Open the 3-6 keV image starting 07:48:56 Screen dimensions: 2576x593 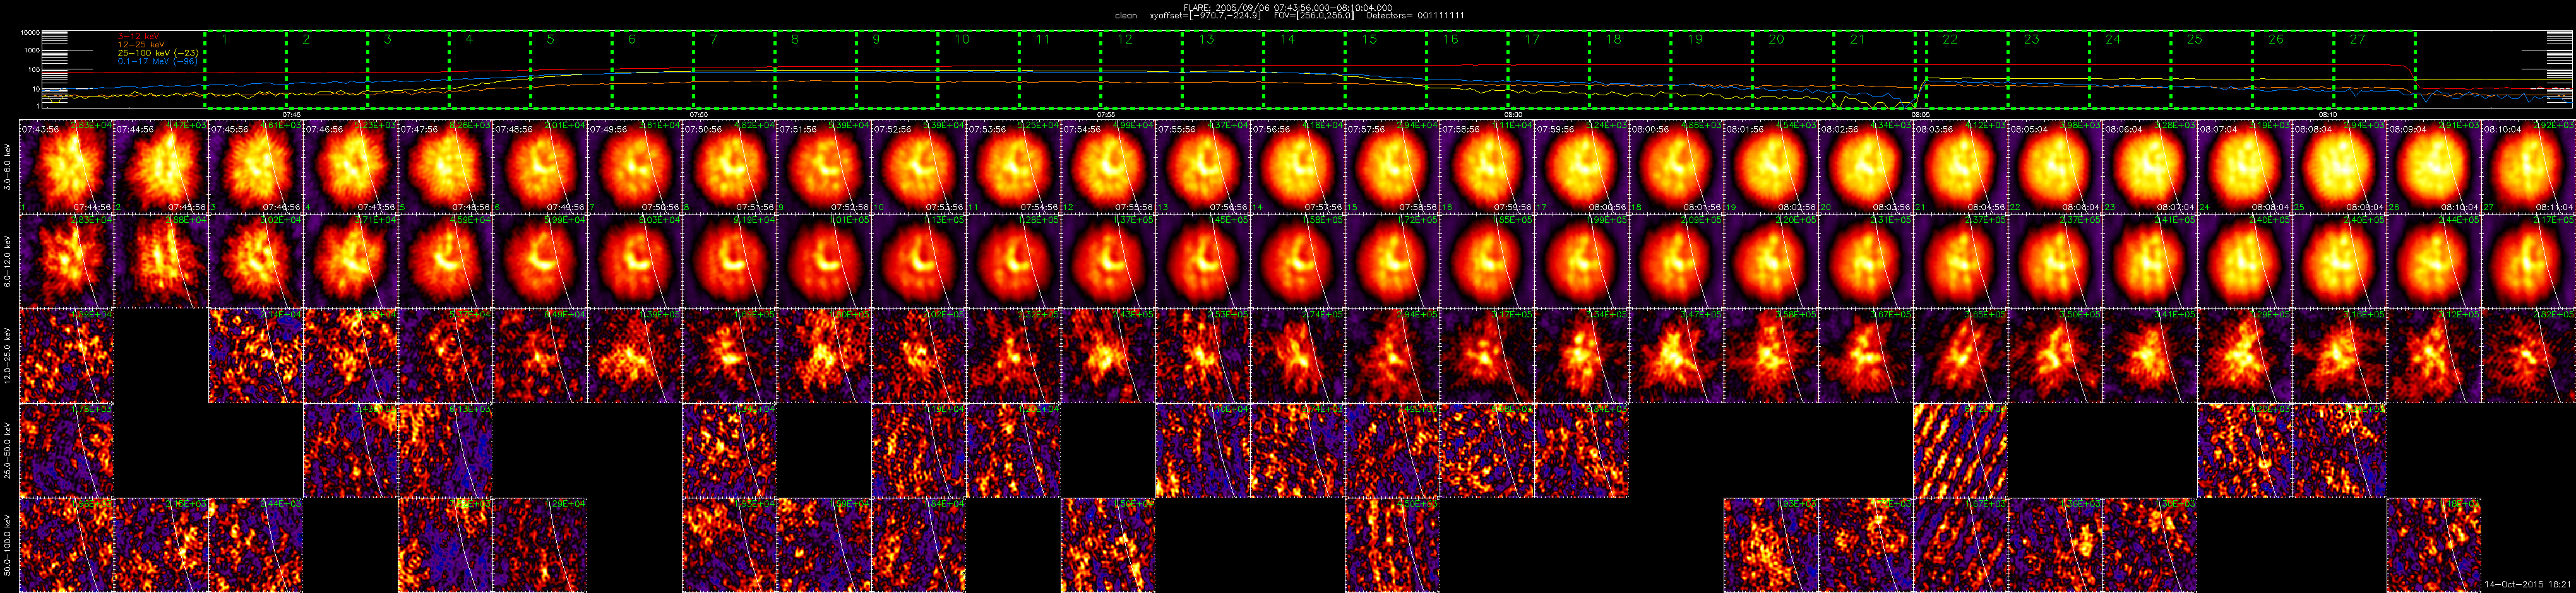(540, 168)
